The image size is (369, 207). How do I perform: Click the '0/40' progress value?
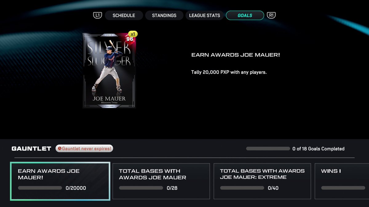click(273, 188)
